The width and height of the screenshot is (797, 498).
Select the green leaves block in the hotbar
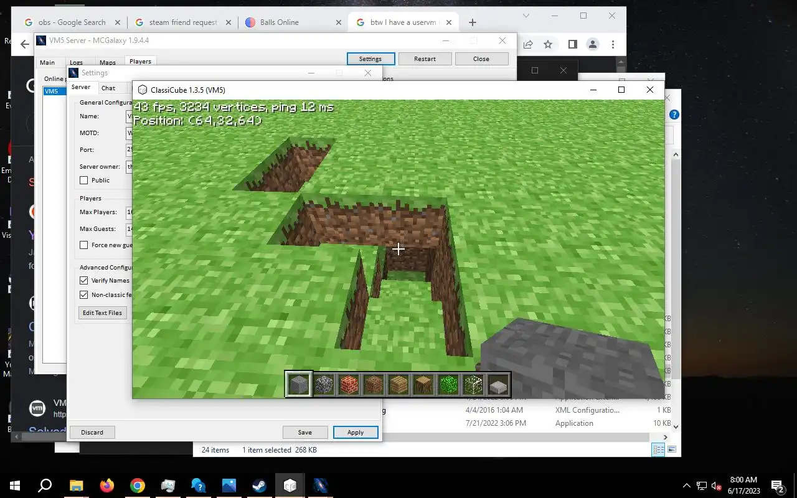pyautogui.click(x=448, y=384)
